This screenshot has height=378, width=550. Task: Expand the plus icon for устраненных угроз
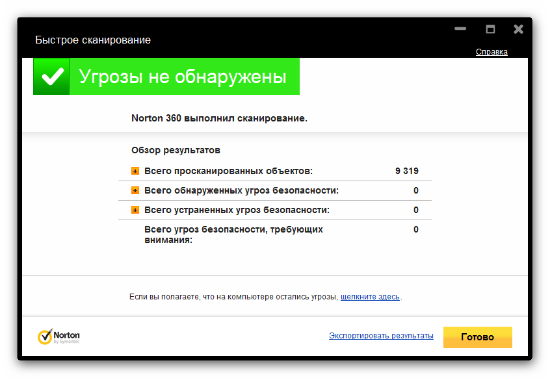135,210
